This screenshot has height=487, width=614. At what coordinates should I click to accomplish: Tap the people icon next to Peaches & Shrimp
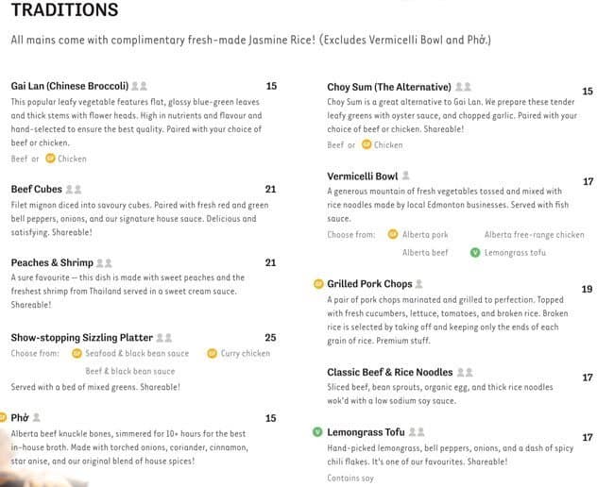pyautogui.click(x=104, y=263)
